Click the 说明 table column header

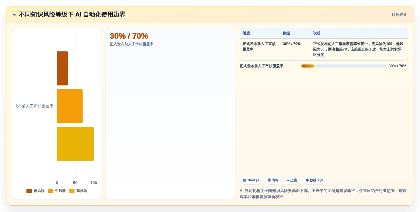coord(317,33)
